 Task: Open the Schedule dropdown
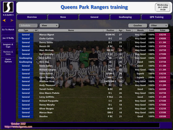(x=28, y=25)
